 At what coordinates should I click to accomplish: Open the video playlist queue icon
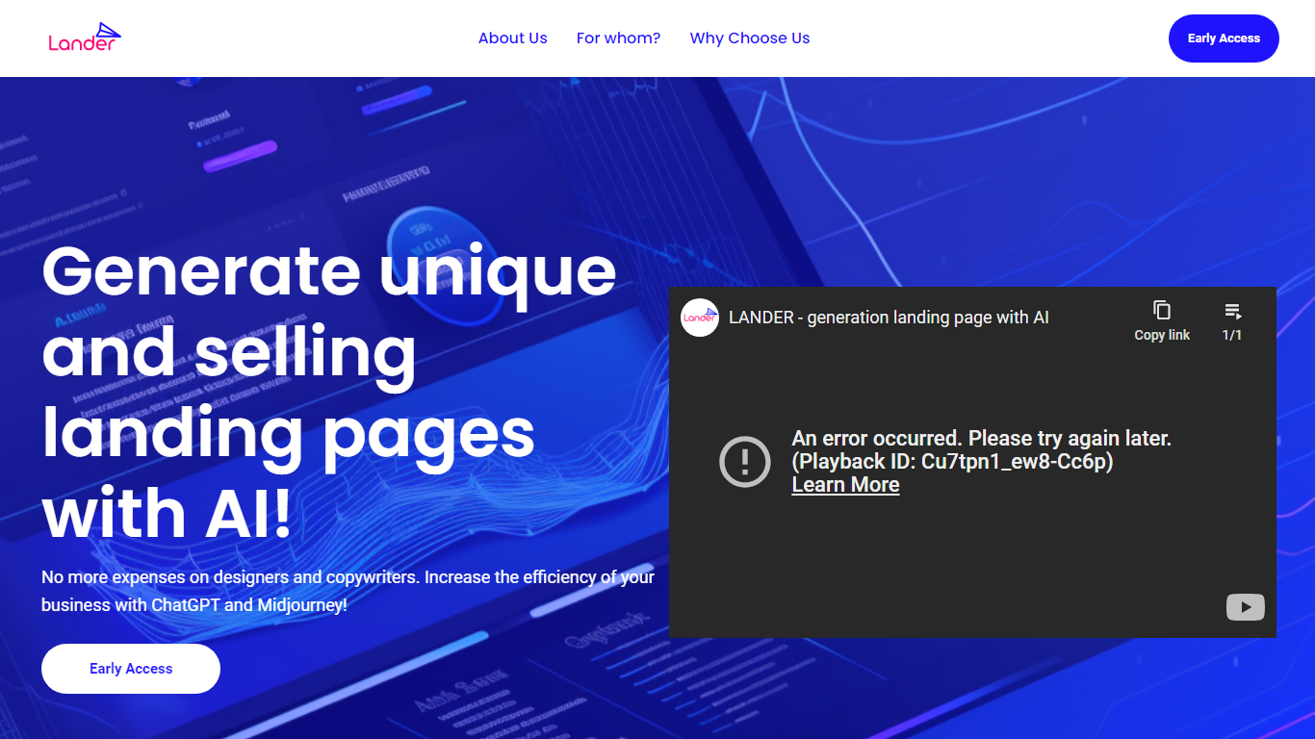[x=1232, y=310]
